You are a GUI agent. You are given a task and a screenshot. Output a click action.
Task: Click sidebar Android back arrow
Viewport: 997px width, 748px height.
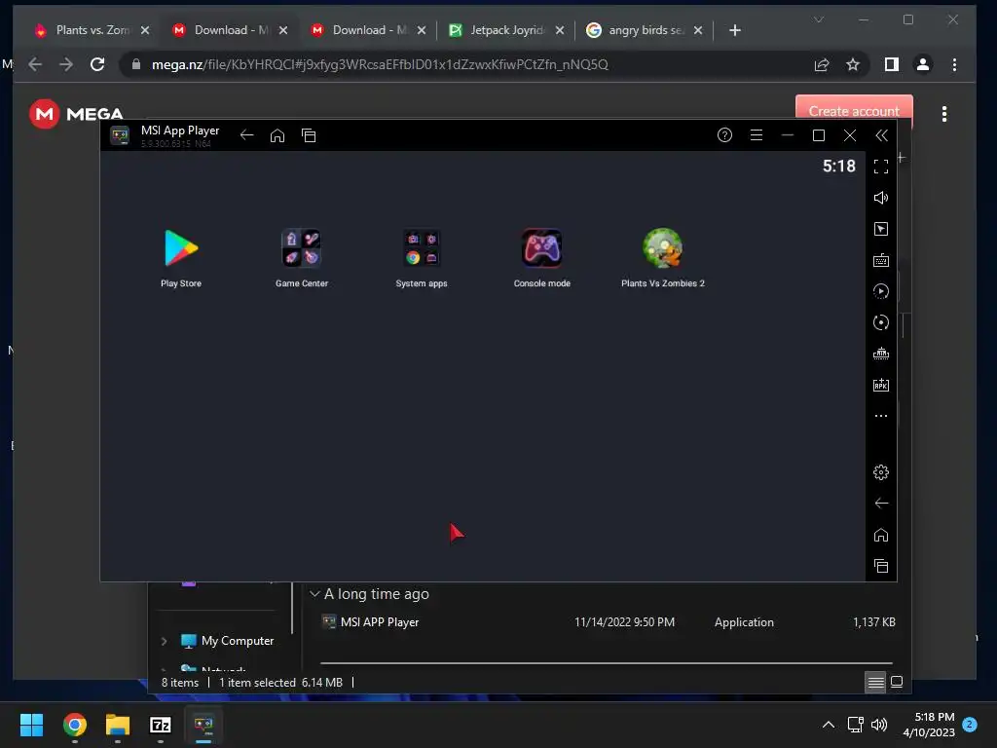click(x=880, y=504)
